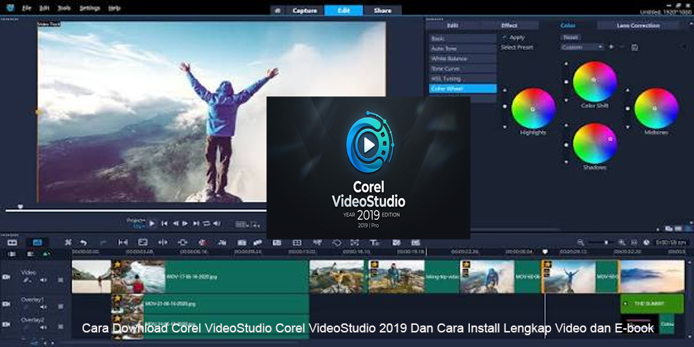Viewport: 694px width, 347px height.
Task: Select the Auto Tone option
Action: [x=462, y=49]
